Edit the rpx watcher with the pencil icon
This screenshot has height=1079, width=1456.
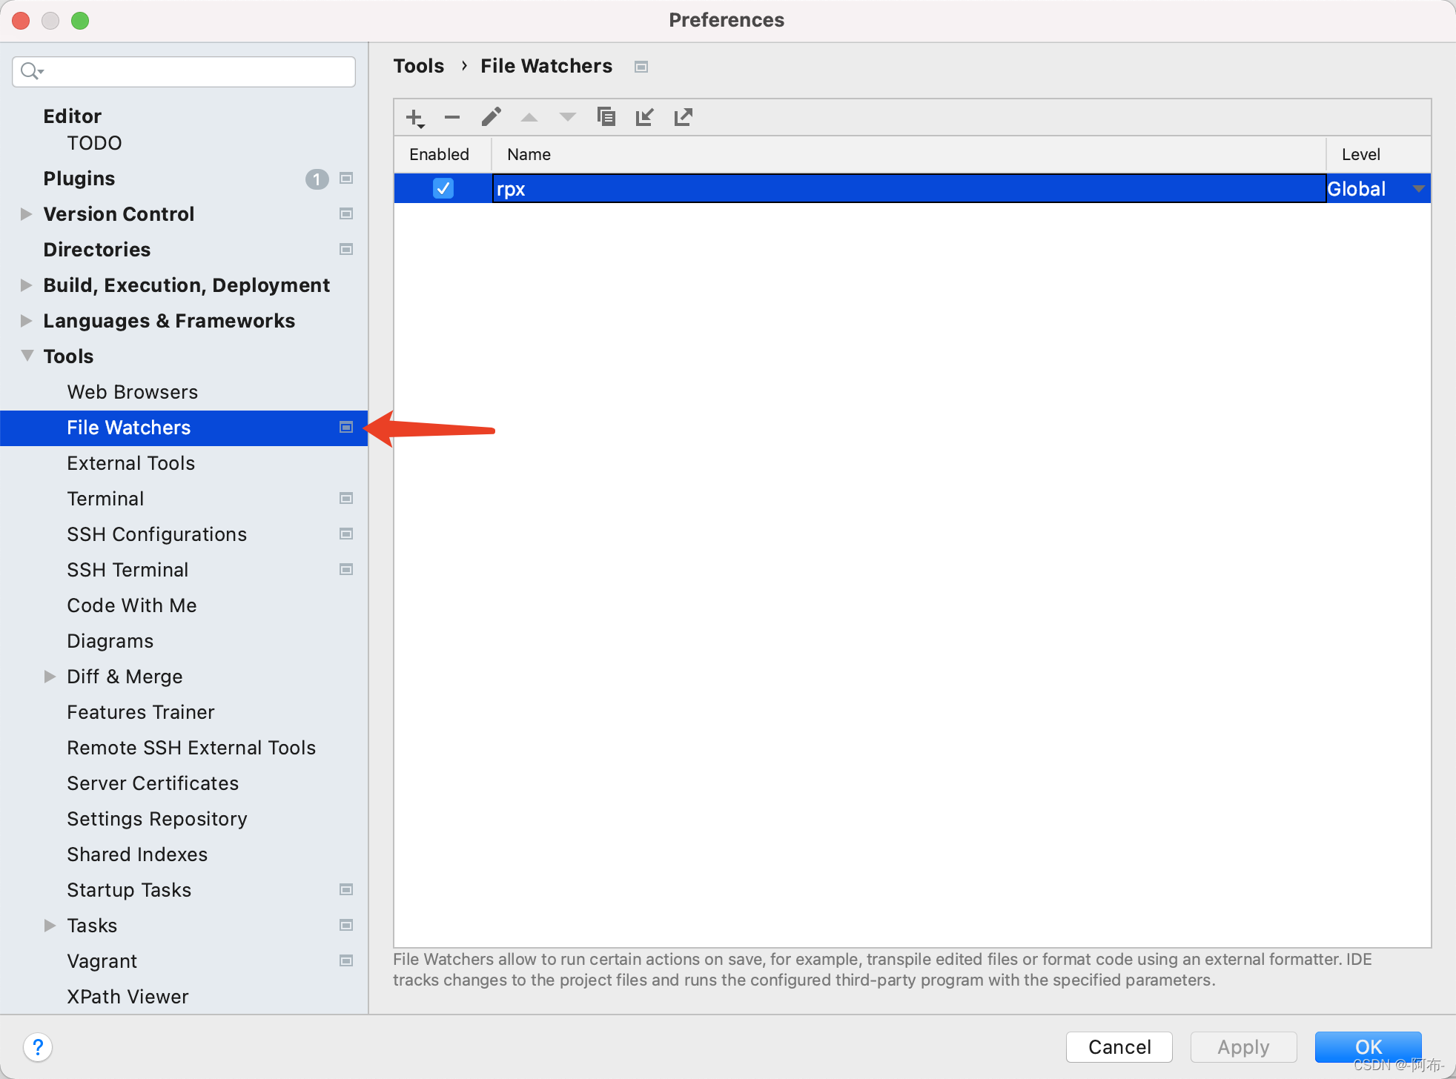[491, 117]
